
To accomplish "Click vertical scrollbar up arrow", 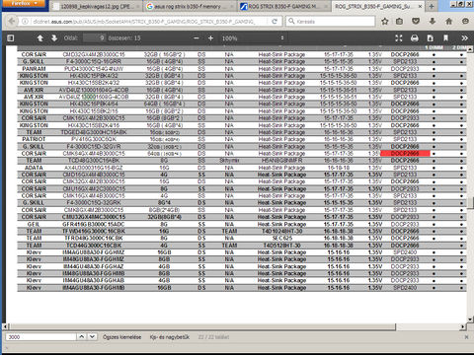I will [470, 49].
